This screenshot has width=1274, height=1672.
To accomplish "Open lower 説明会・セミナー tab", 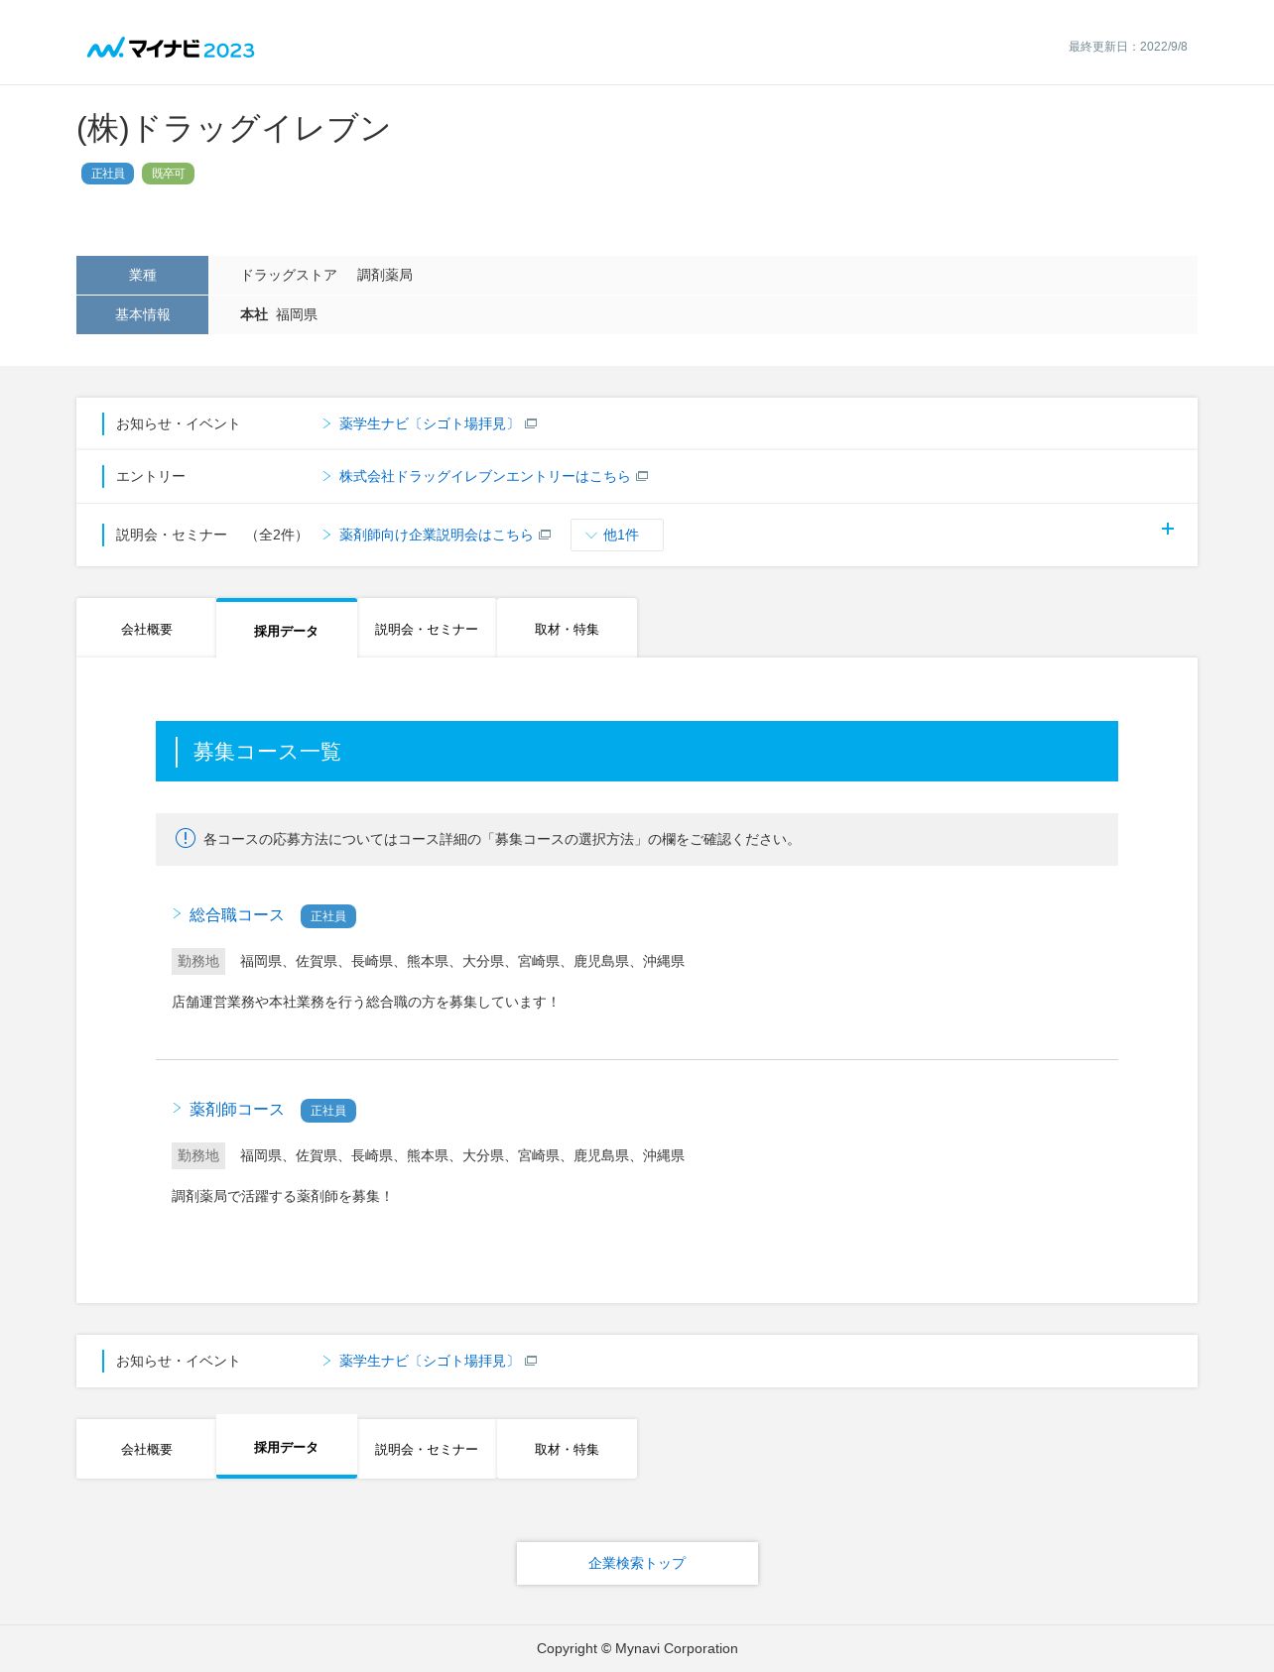I will [427, 1449].
